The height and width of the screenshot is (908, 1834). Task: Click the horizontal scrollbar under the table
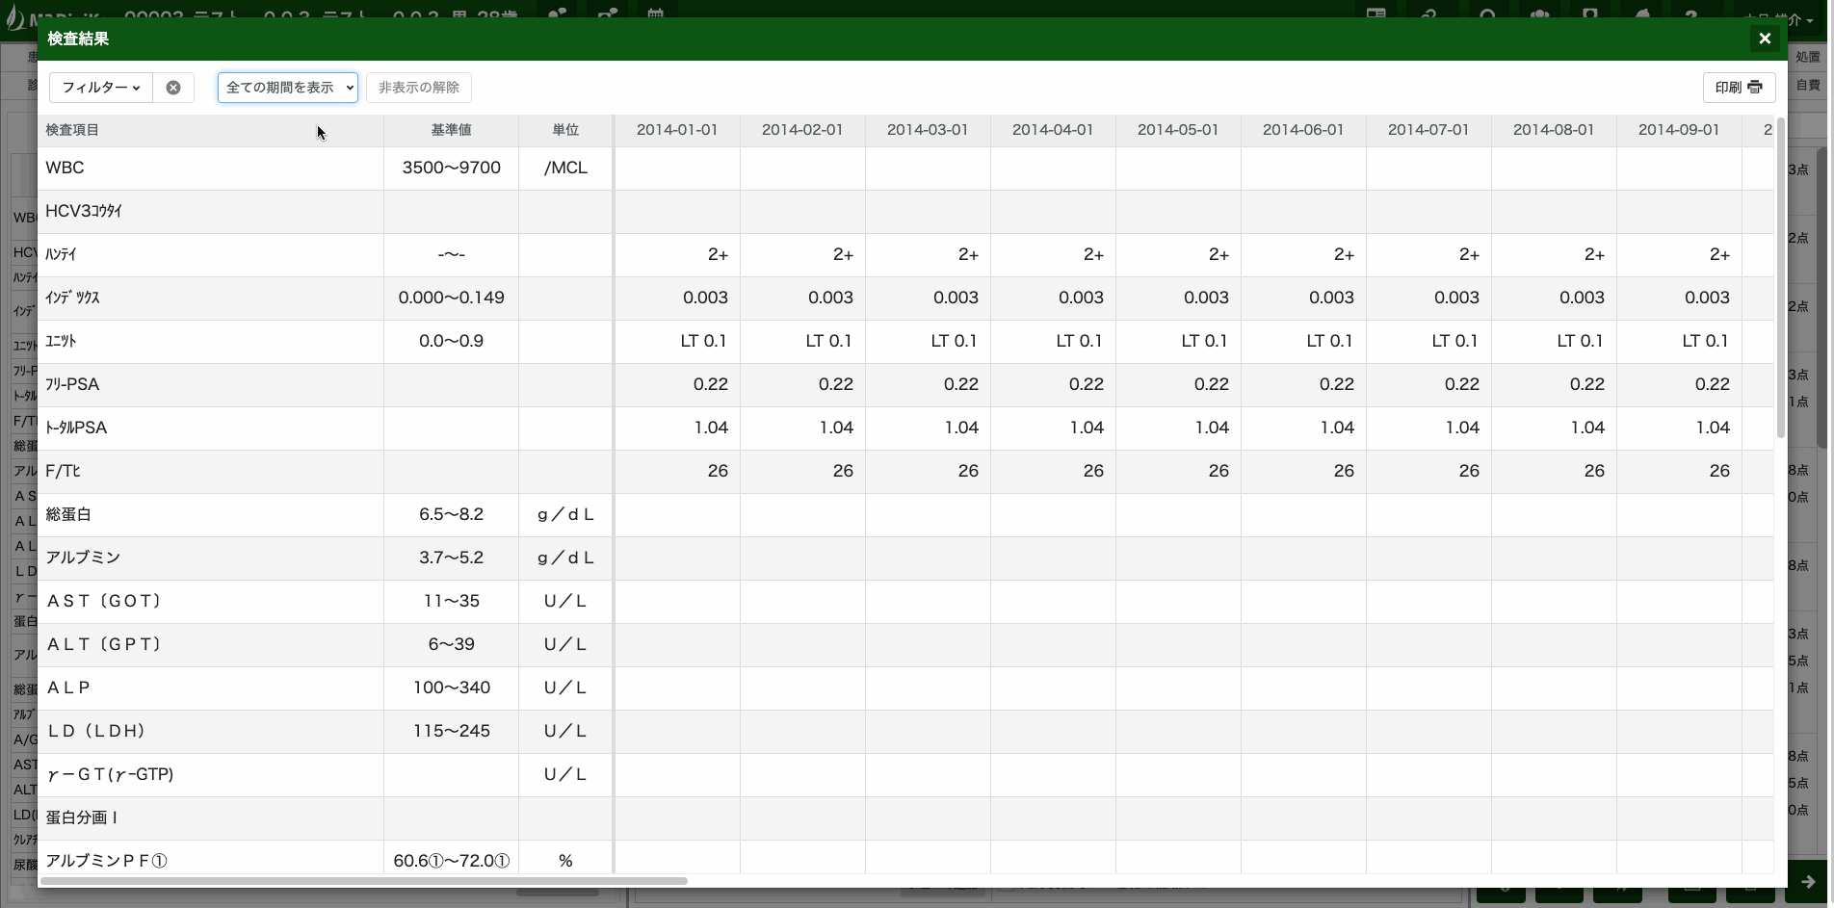[x=364, y=880]
